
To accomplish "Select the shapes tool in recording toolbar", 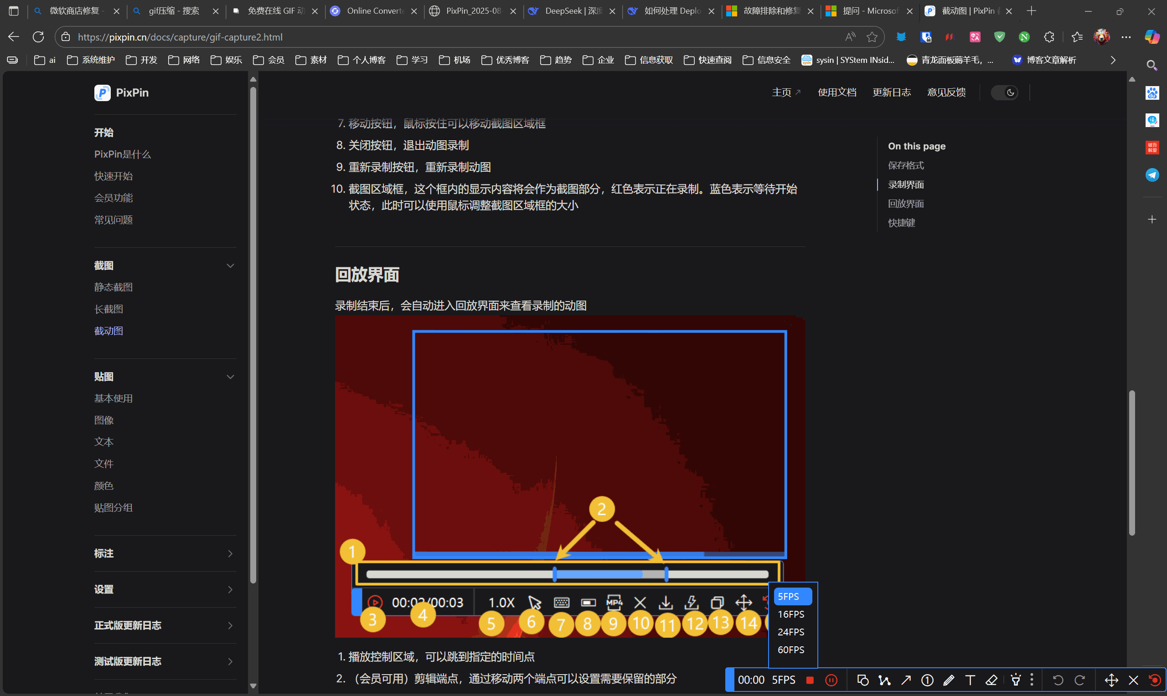I will tap(862, 680).
